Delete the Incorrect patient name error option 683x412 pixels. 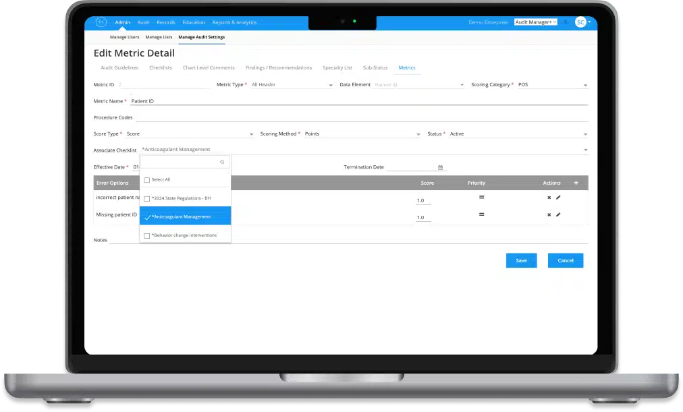(549, 198)
